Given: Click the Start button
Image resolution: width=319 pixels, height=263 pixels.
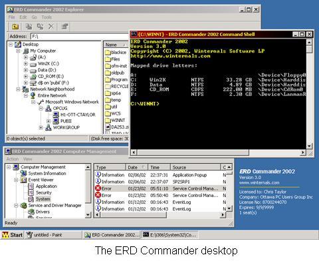Looking at the screenshot, I should tap(12, 235).
